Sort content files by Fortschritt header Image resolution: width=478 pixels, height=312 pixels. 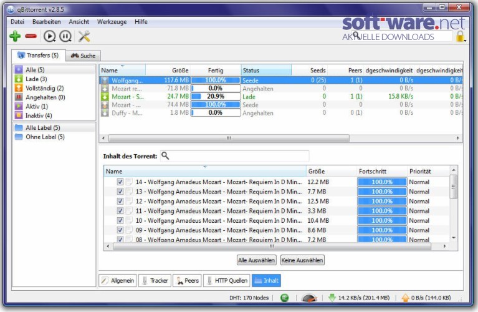(x=381, y=171)
